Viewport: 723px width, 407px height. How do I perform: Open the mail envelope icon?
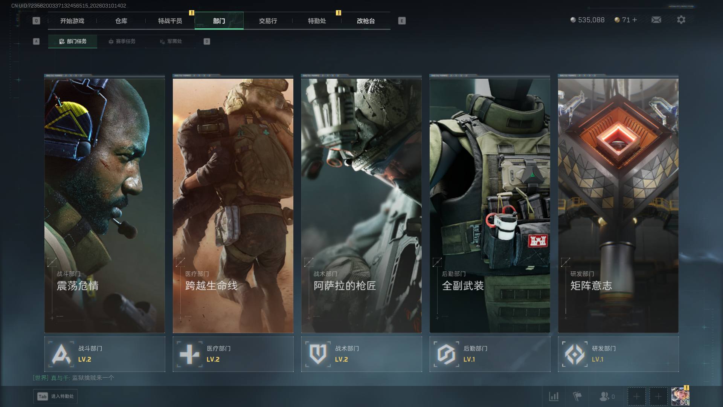[x=656, y=20]
